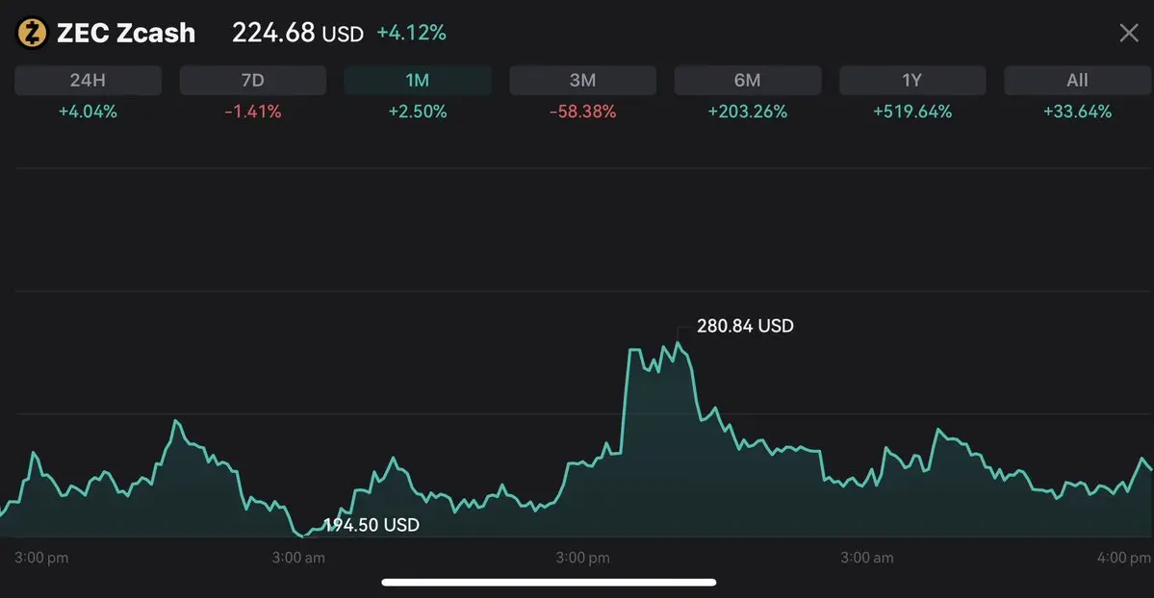Close the ZEC chart view
Image resolution: width=1154 pixels, height=598 pixels.
coord(1129,34)
